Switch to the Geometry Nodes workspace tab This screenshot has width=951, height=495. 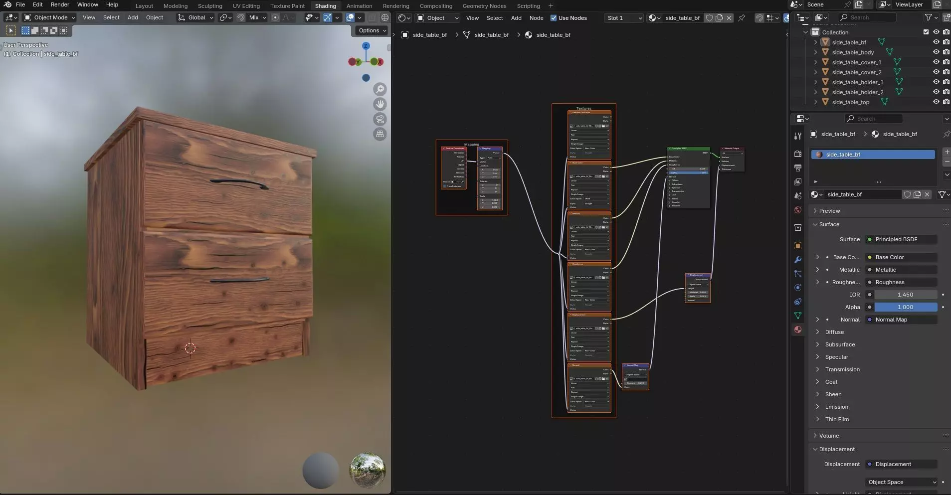(x=484, y=6)
